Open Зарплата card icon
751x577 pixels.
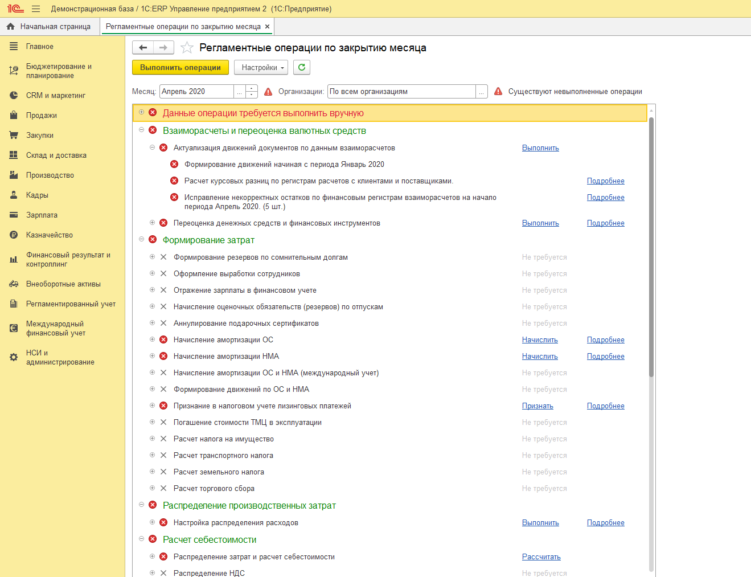pyautogui.click(x=14, y=215)
